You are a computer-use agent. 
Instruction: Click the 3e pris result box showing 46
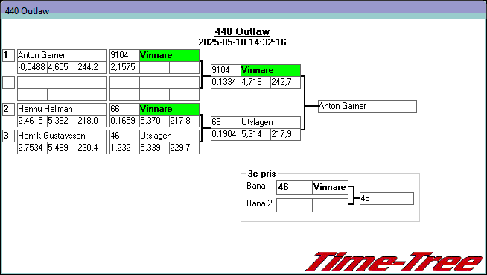(x=386, y=198)
